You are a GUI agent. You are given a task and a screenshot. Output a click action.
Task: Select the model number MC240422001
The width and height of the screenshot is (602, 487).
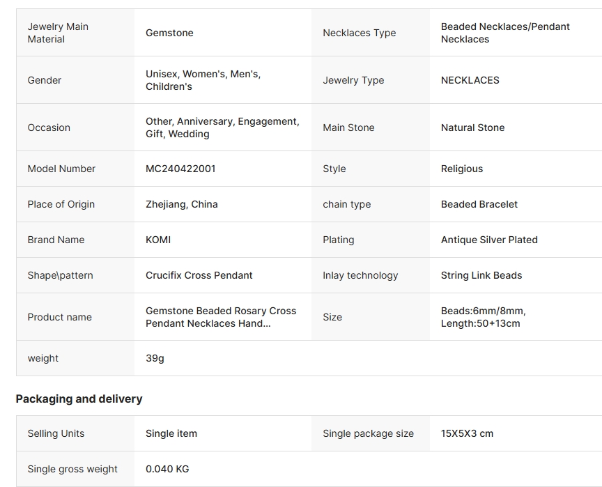pyautogui.click(x=180, y=169)
